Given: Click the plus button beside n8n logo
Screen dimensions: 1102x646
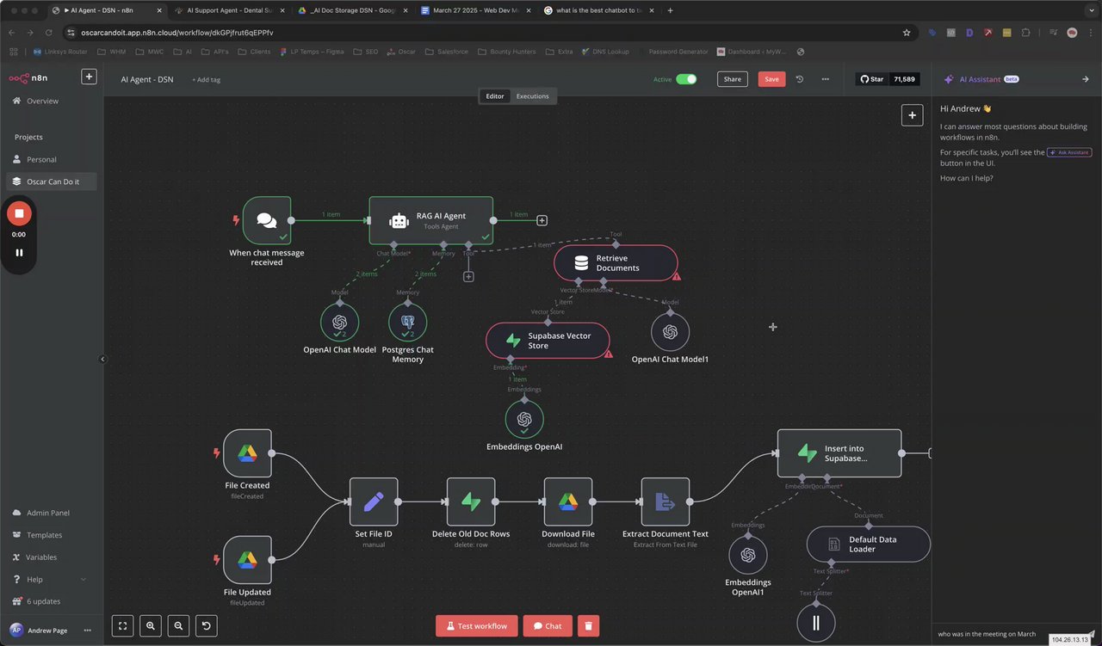Looking at the screenshot, I should tap(89, 77).
